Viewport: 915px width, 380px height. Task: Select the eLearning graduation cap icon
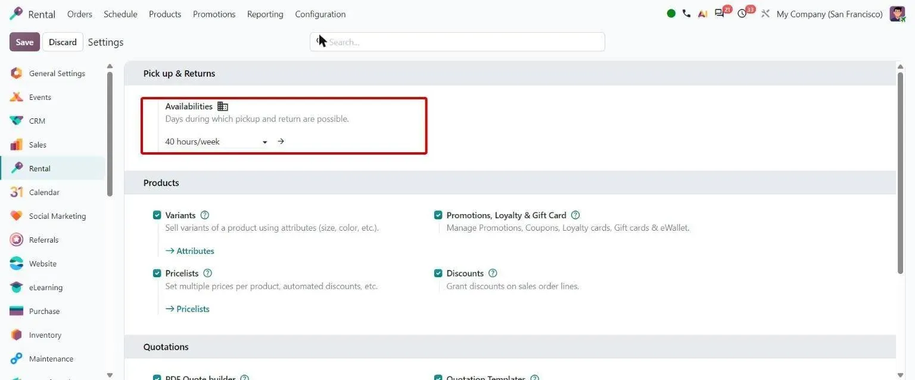(x=17, y=287)
